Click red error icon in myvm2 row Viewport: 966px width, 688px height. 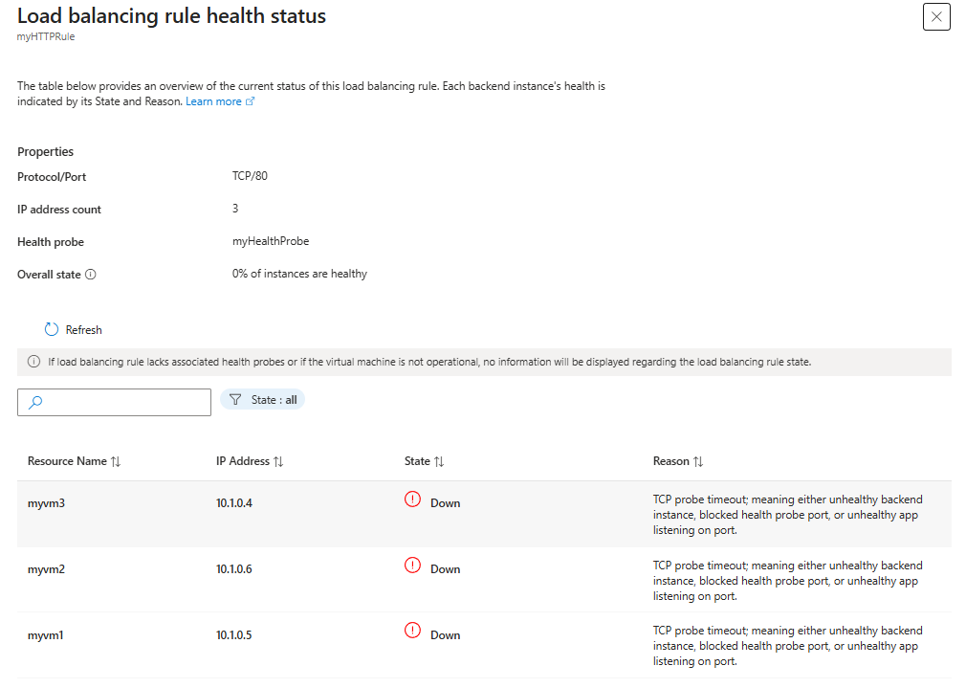pyautogui.click(x=413, y=565)
